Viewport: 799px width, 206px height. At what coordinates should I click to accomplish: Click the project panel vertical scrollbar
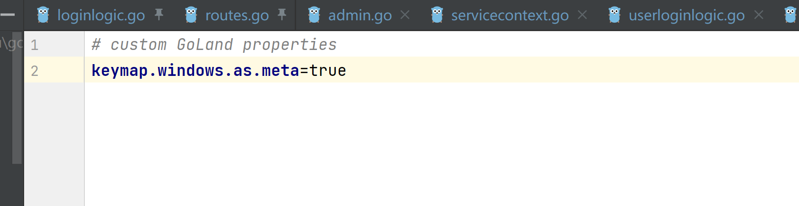pos(17,98)
